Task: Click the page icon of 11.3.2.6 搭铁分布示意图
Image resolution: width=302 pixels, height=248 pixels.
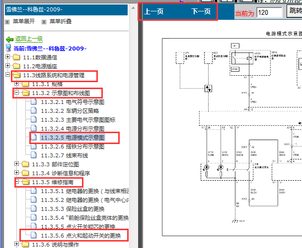Action: [34, 146]
